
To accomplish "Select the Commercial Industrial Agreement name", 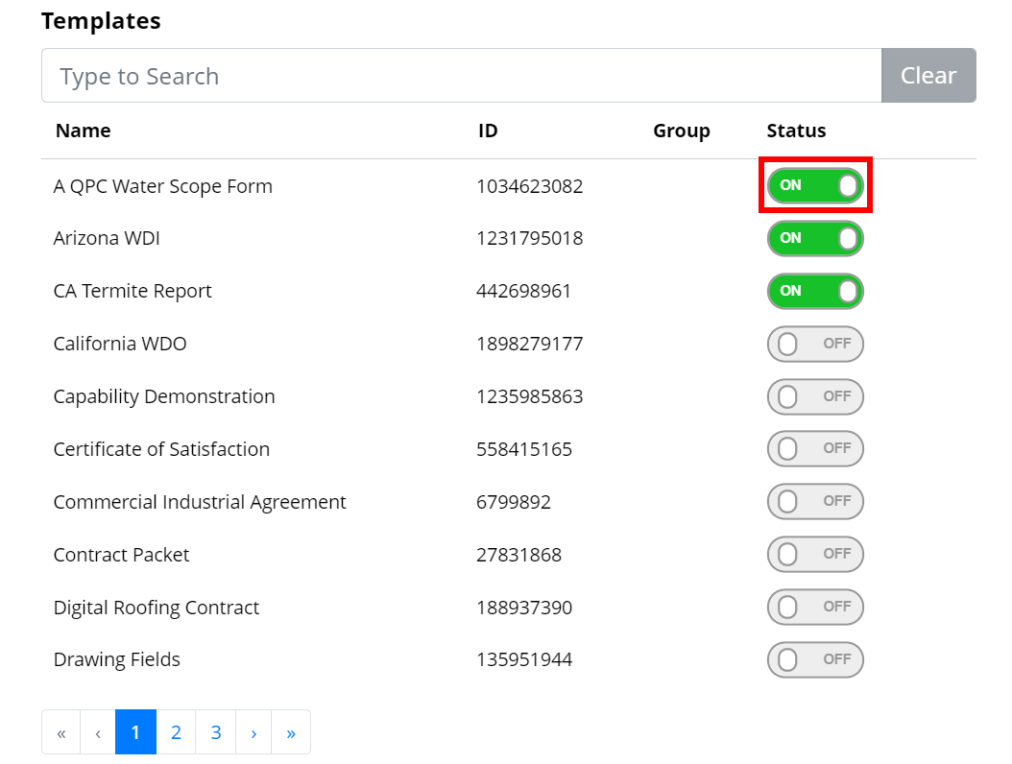I will pyautogui.click(x=200, y=502).
